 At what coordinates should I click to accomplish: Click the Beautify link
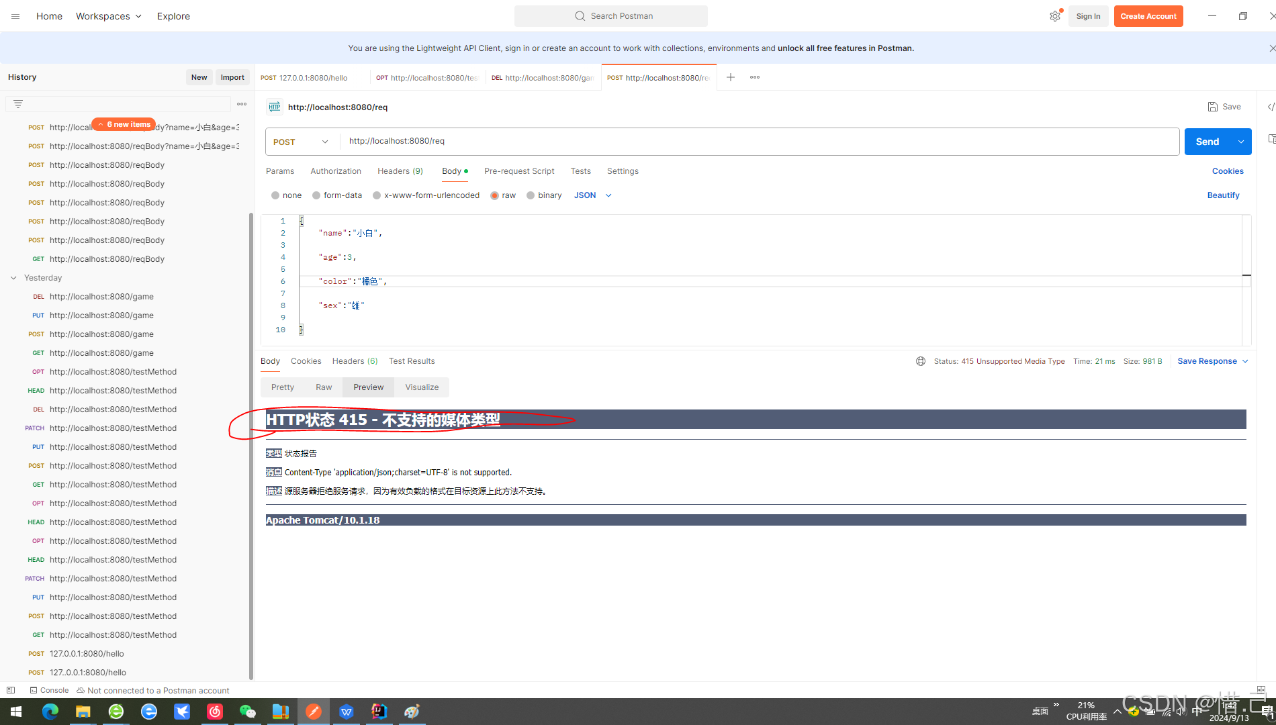1223,195
